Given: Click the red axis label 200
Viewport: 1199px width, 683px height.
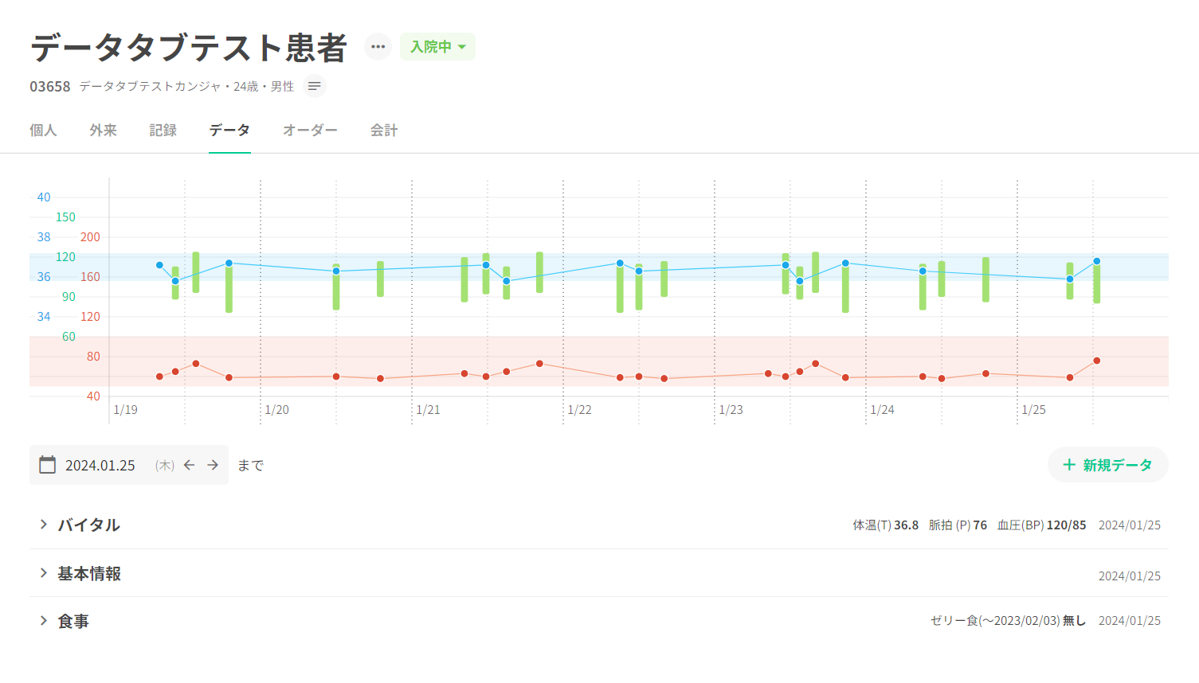Looking at the screenshot, I should [90, 237].
